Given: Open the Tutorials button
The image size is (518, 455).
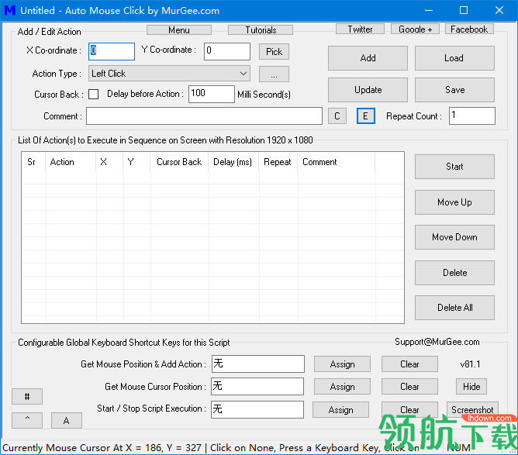Looking at the screenshot, I should pos(261,30).
